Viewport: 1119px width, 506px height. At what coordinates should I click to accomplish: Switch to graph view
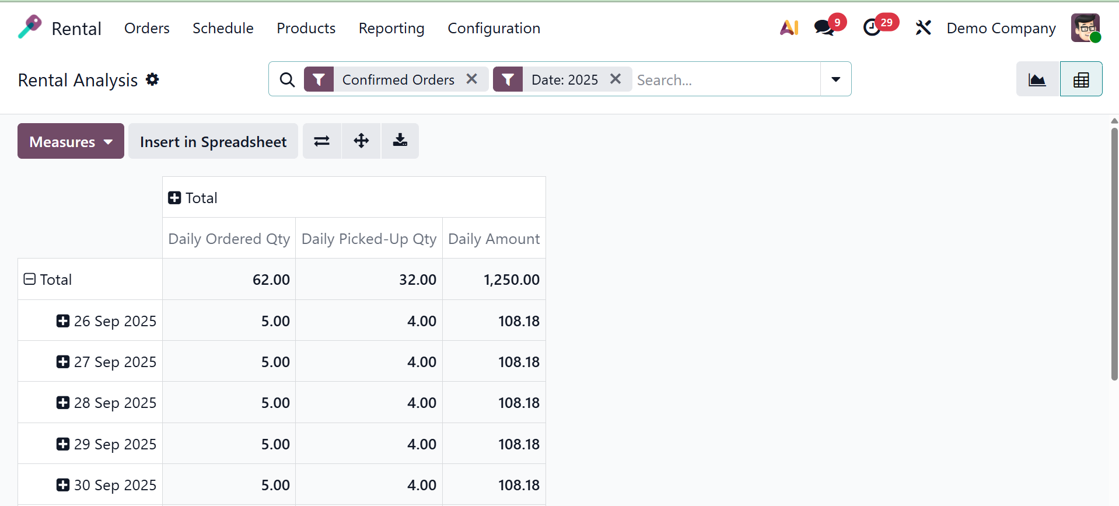(1037, 79)
